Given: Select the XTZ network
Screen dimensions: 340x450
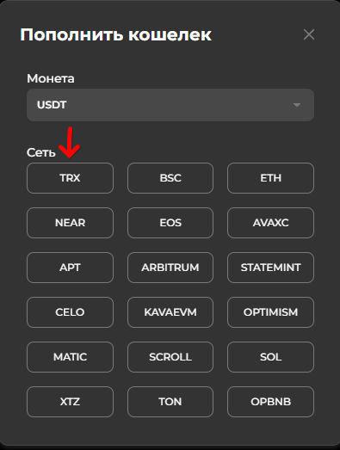Looking at the screenshot, I should point(70,402).
